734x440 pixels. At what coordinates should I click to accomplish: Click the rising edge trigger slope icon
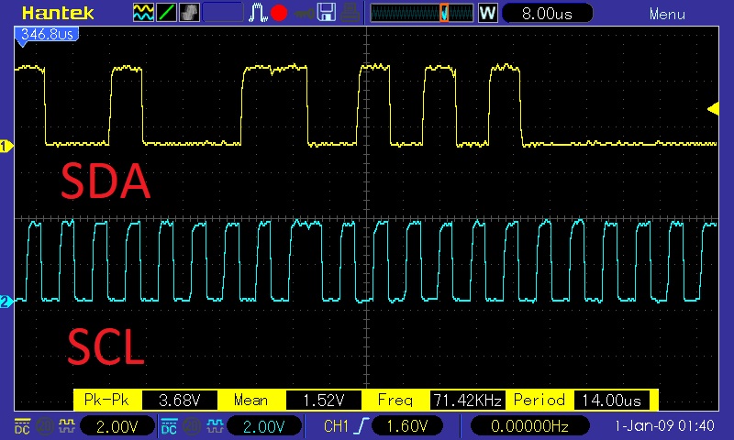(x=361, y=426)
